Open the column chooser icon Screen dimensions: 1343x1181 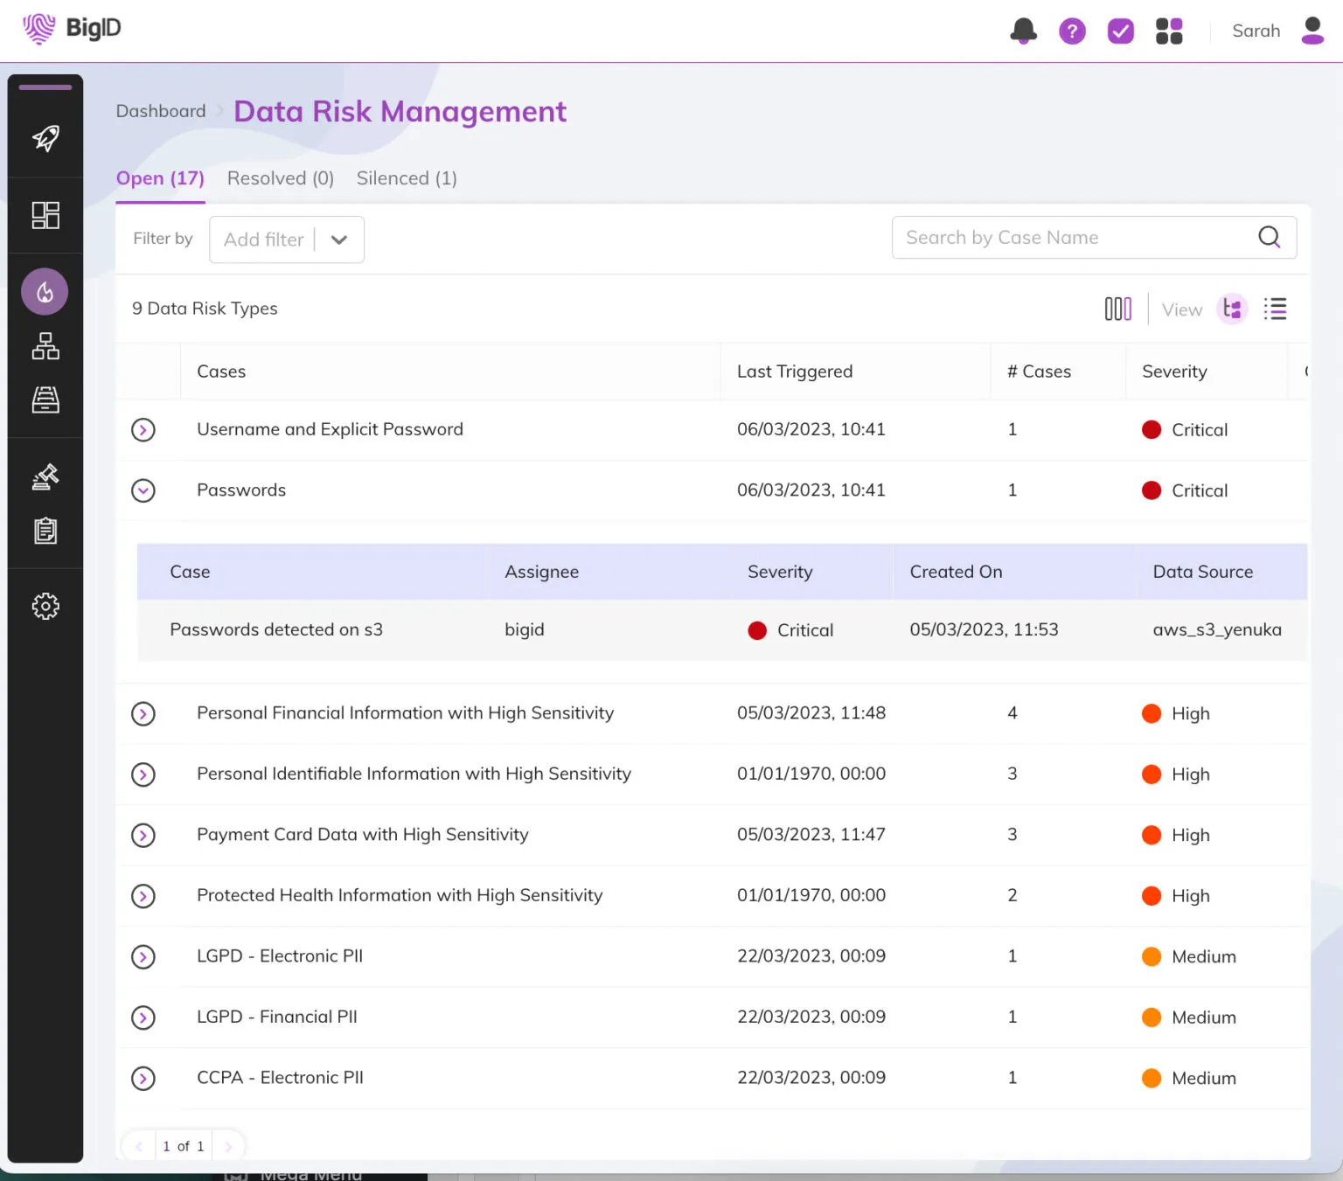(1117, 309)
